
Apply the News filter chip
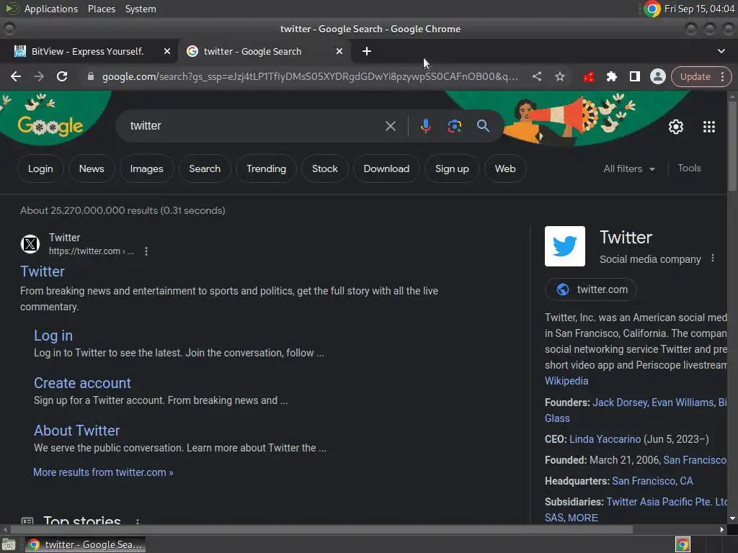(x=92, y=168)
